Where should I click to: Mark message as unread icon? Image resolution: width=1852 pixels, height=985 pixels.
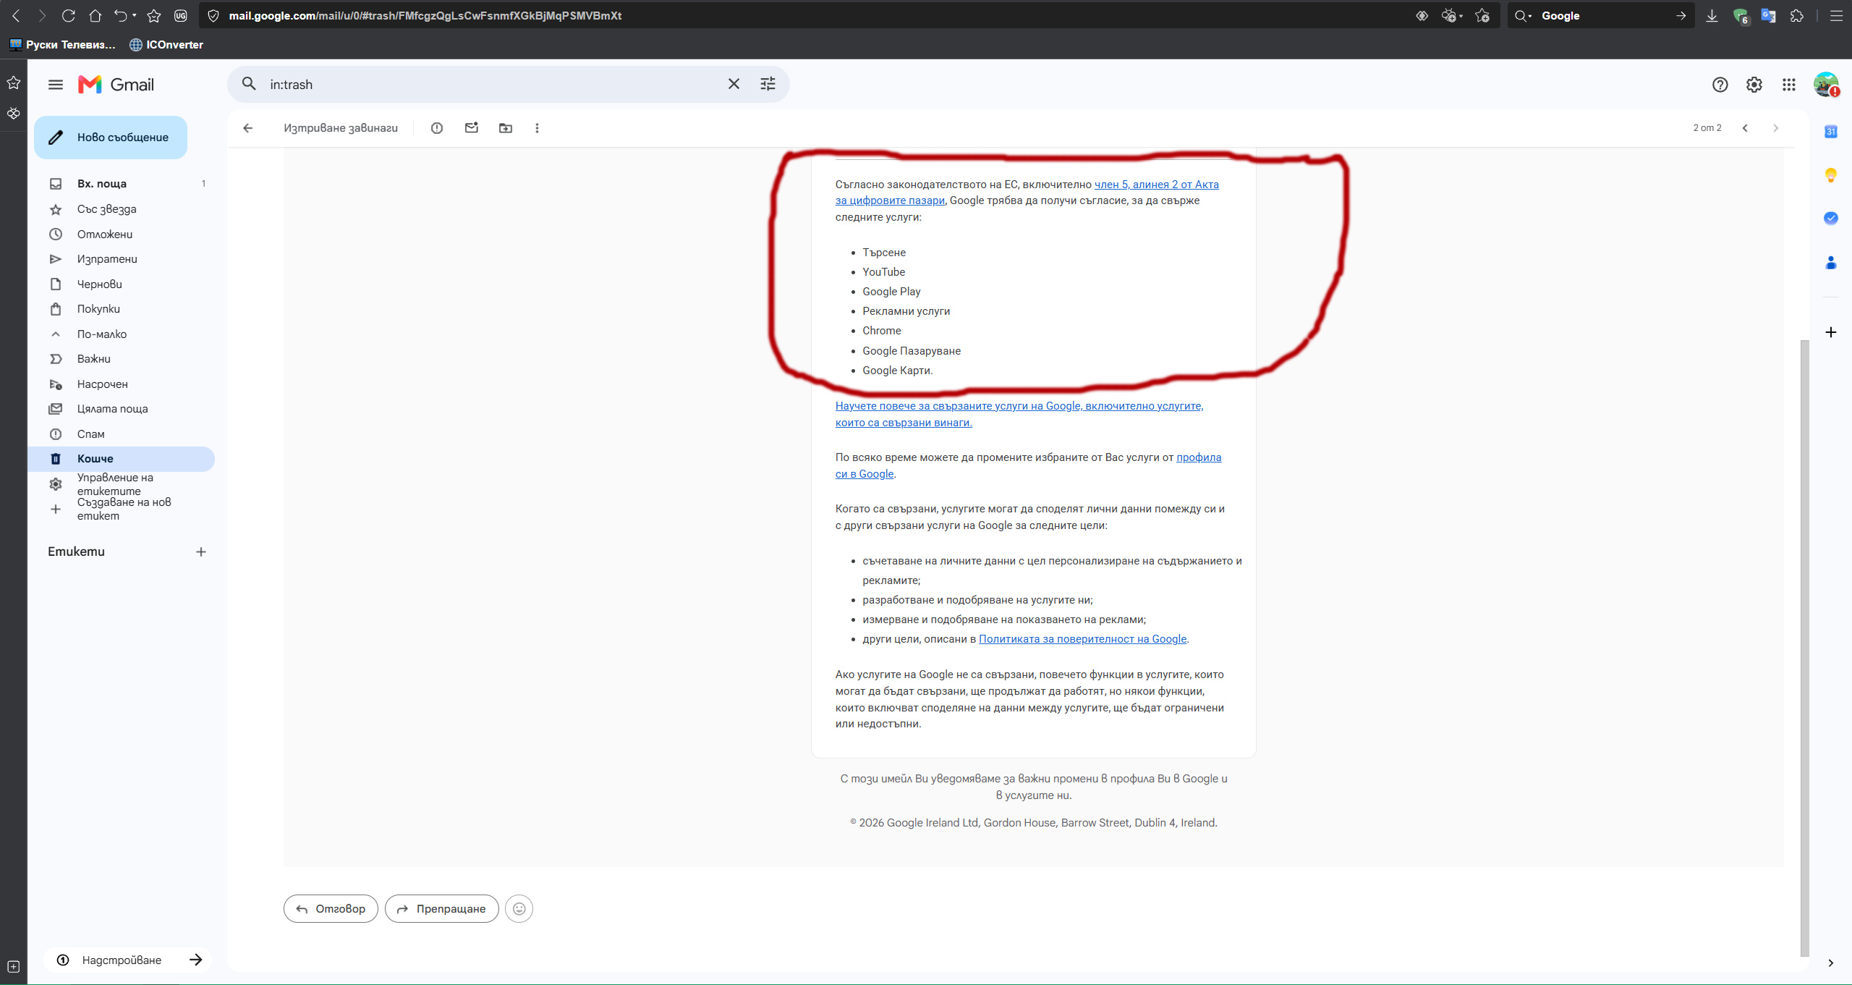472,128
